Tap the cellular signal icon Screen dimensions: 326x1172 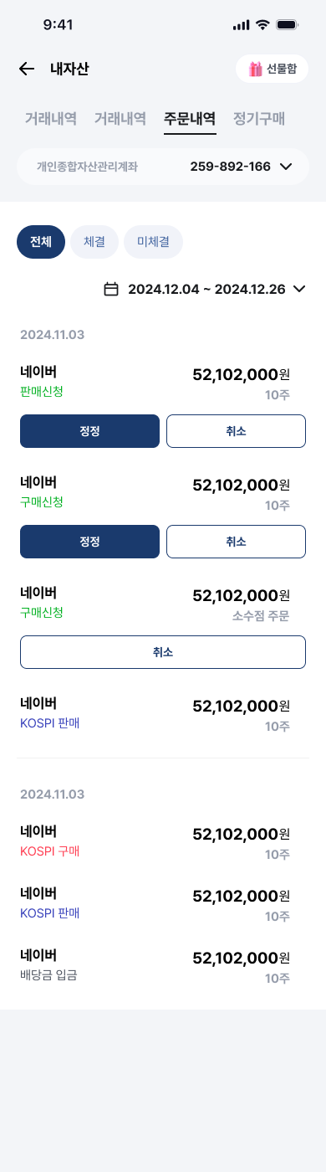[241, 25]
